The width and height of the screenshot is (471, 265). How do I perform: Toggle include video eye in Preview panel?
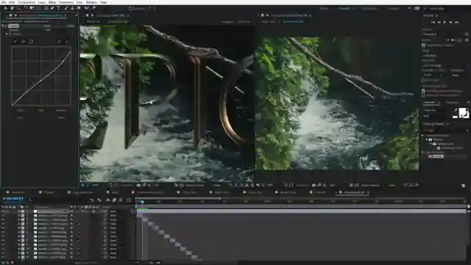(447, 40)
